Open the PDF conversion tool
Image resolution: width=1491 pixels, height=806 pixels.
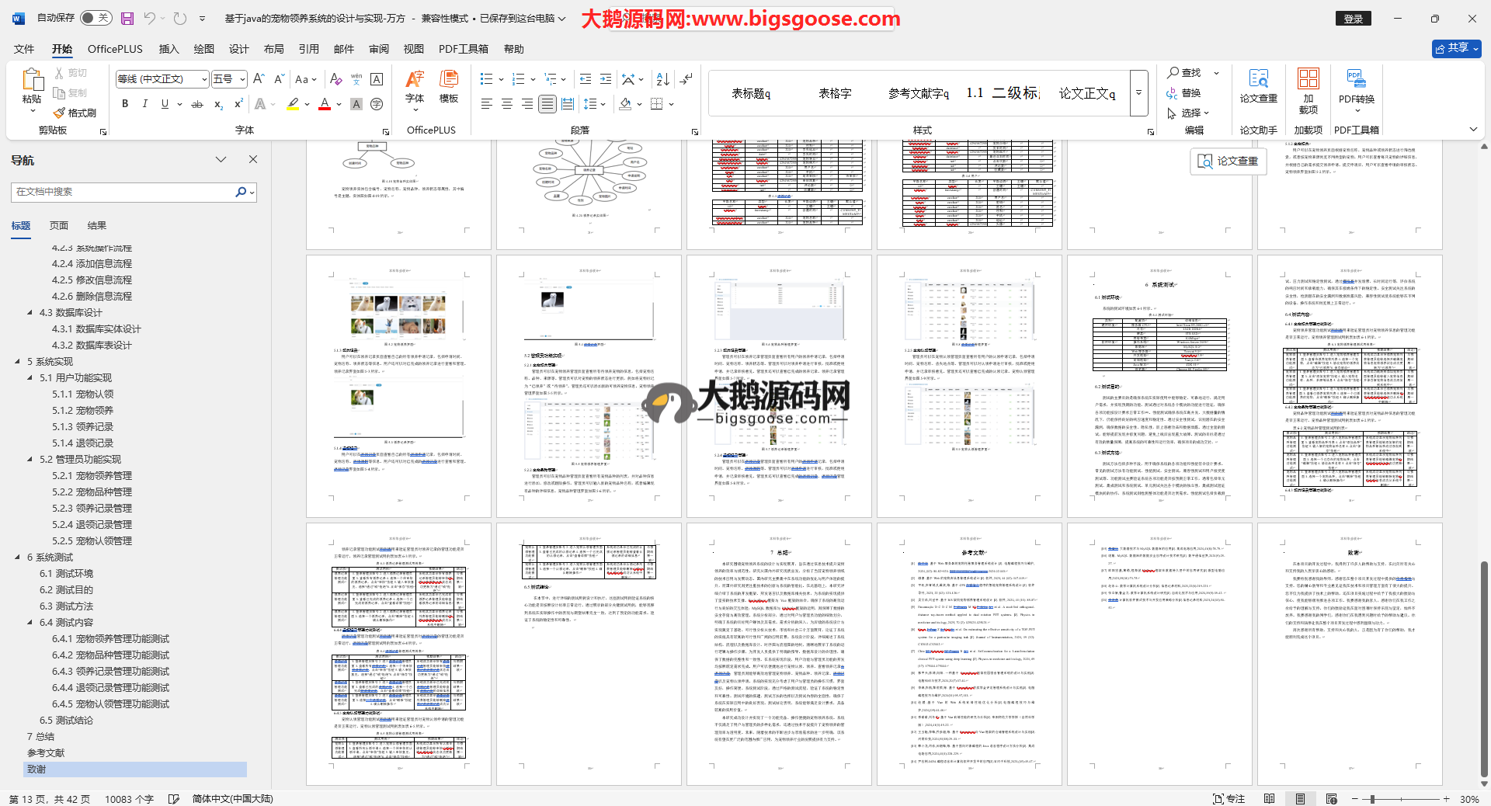tap(1356, 89)
